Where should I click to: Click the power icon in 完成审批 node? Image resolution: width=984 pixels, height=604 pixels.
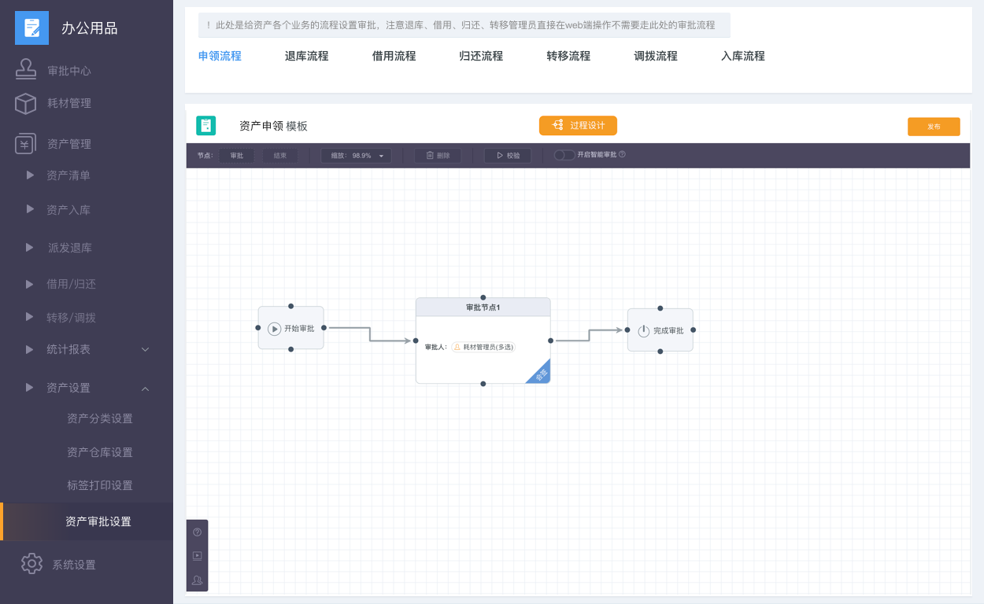[x=643, y=331]
